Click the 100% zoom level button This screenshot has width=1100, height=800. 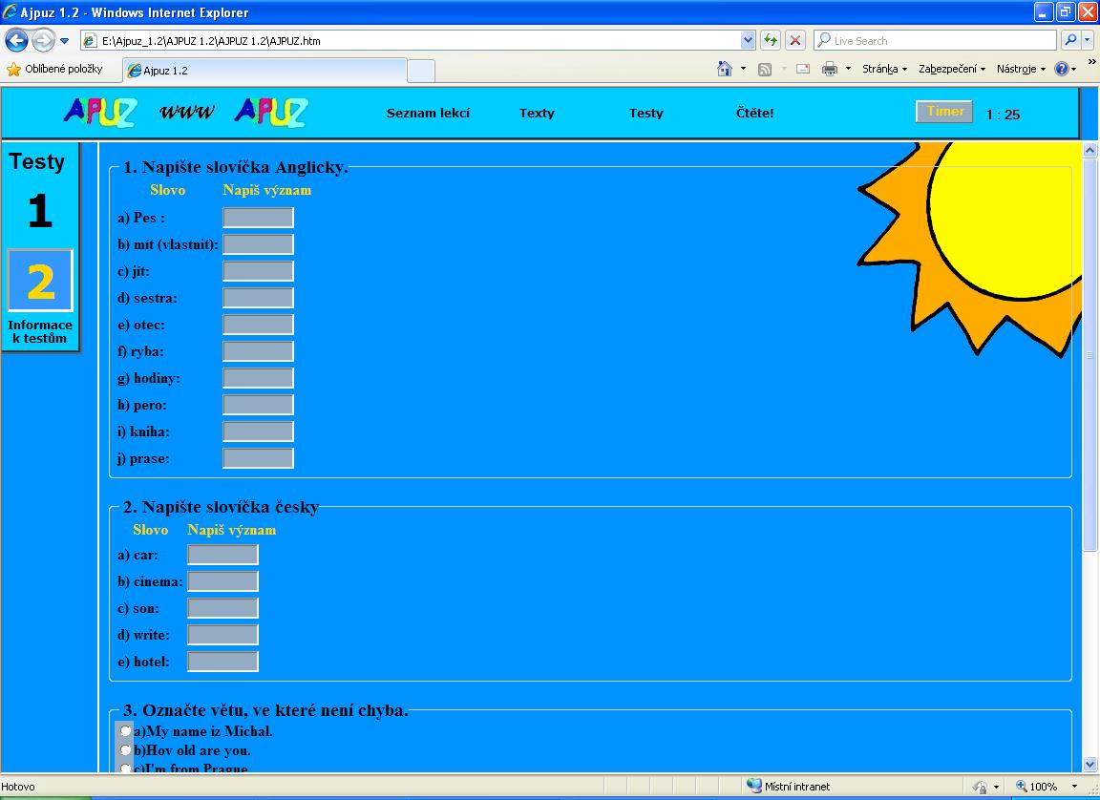pyautogui.click(x=1037, y=787)
